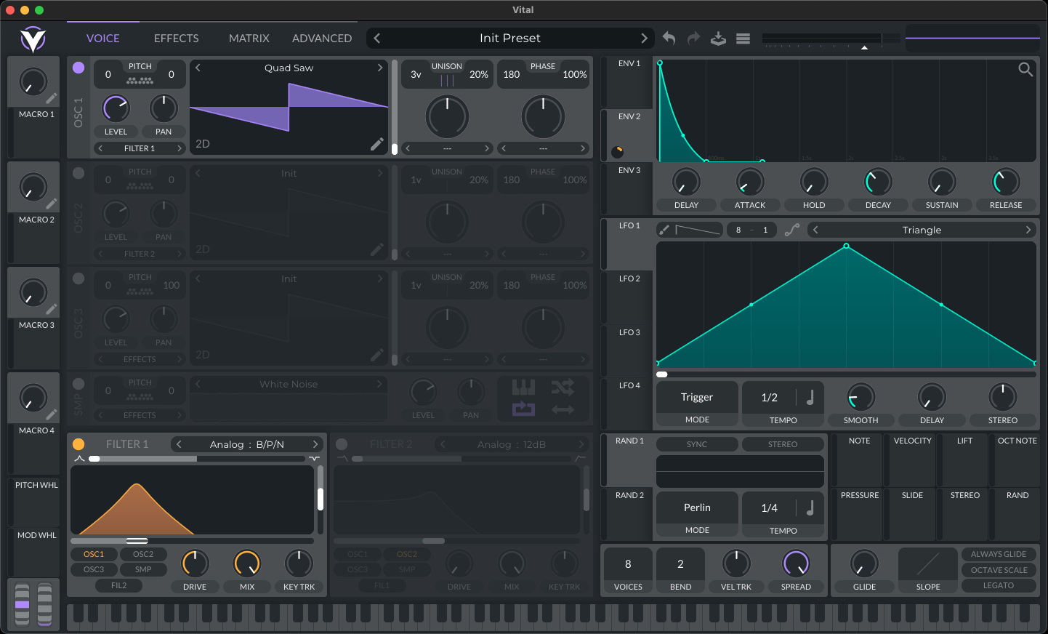
Task: Click the envelope ATTACK knob
Action: click(750, 182)
